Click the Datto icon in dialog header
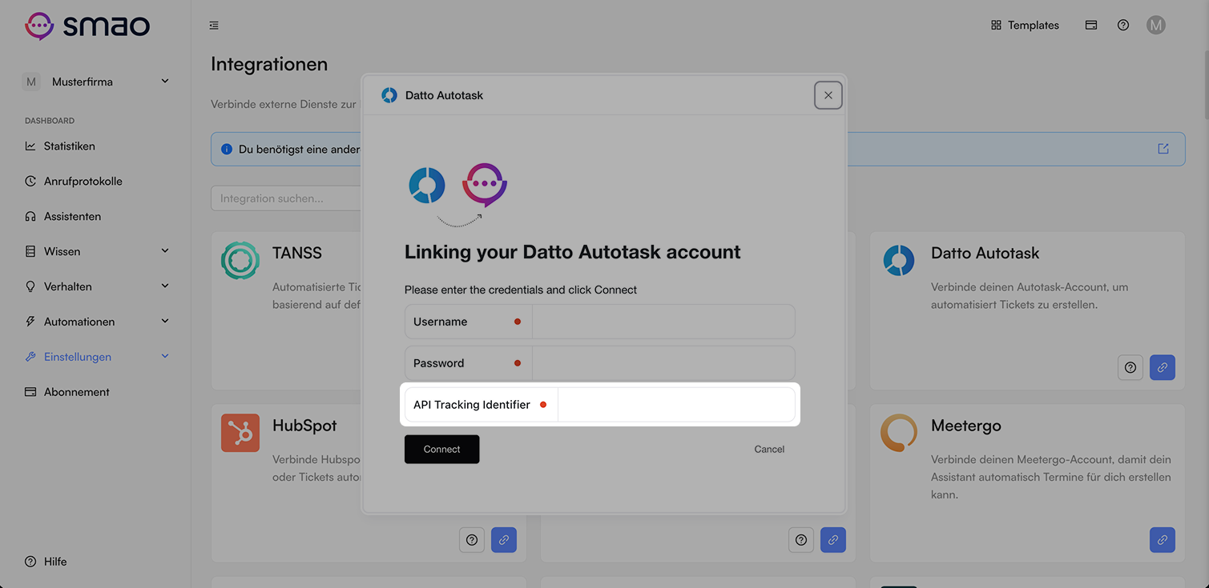1209x588 pixels. 389,95
